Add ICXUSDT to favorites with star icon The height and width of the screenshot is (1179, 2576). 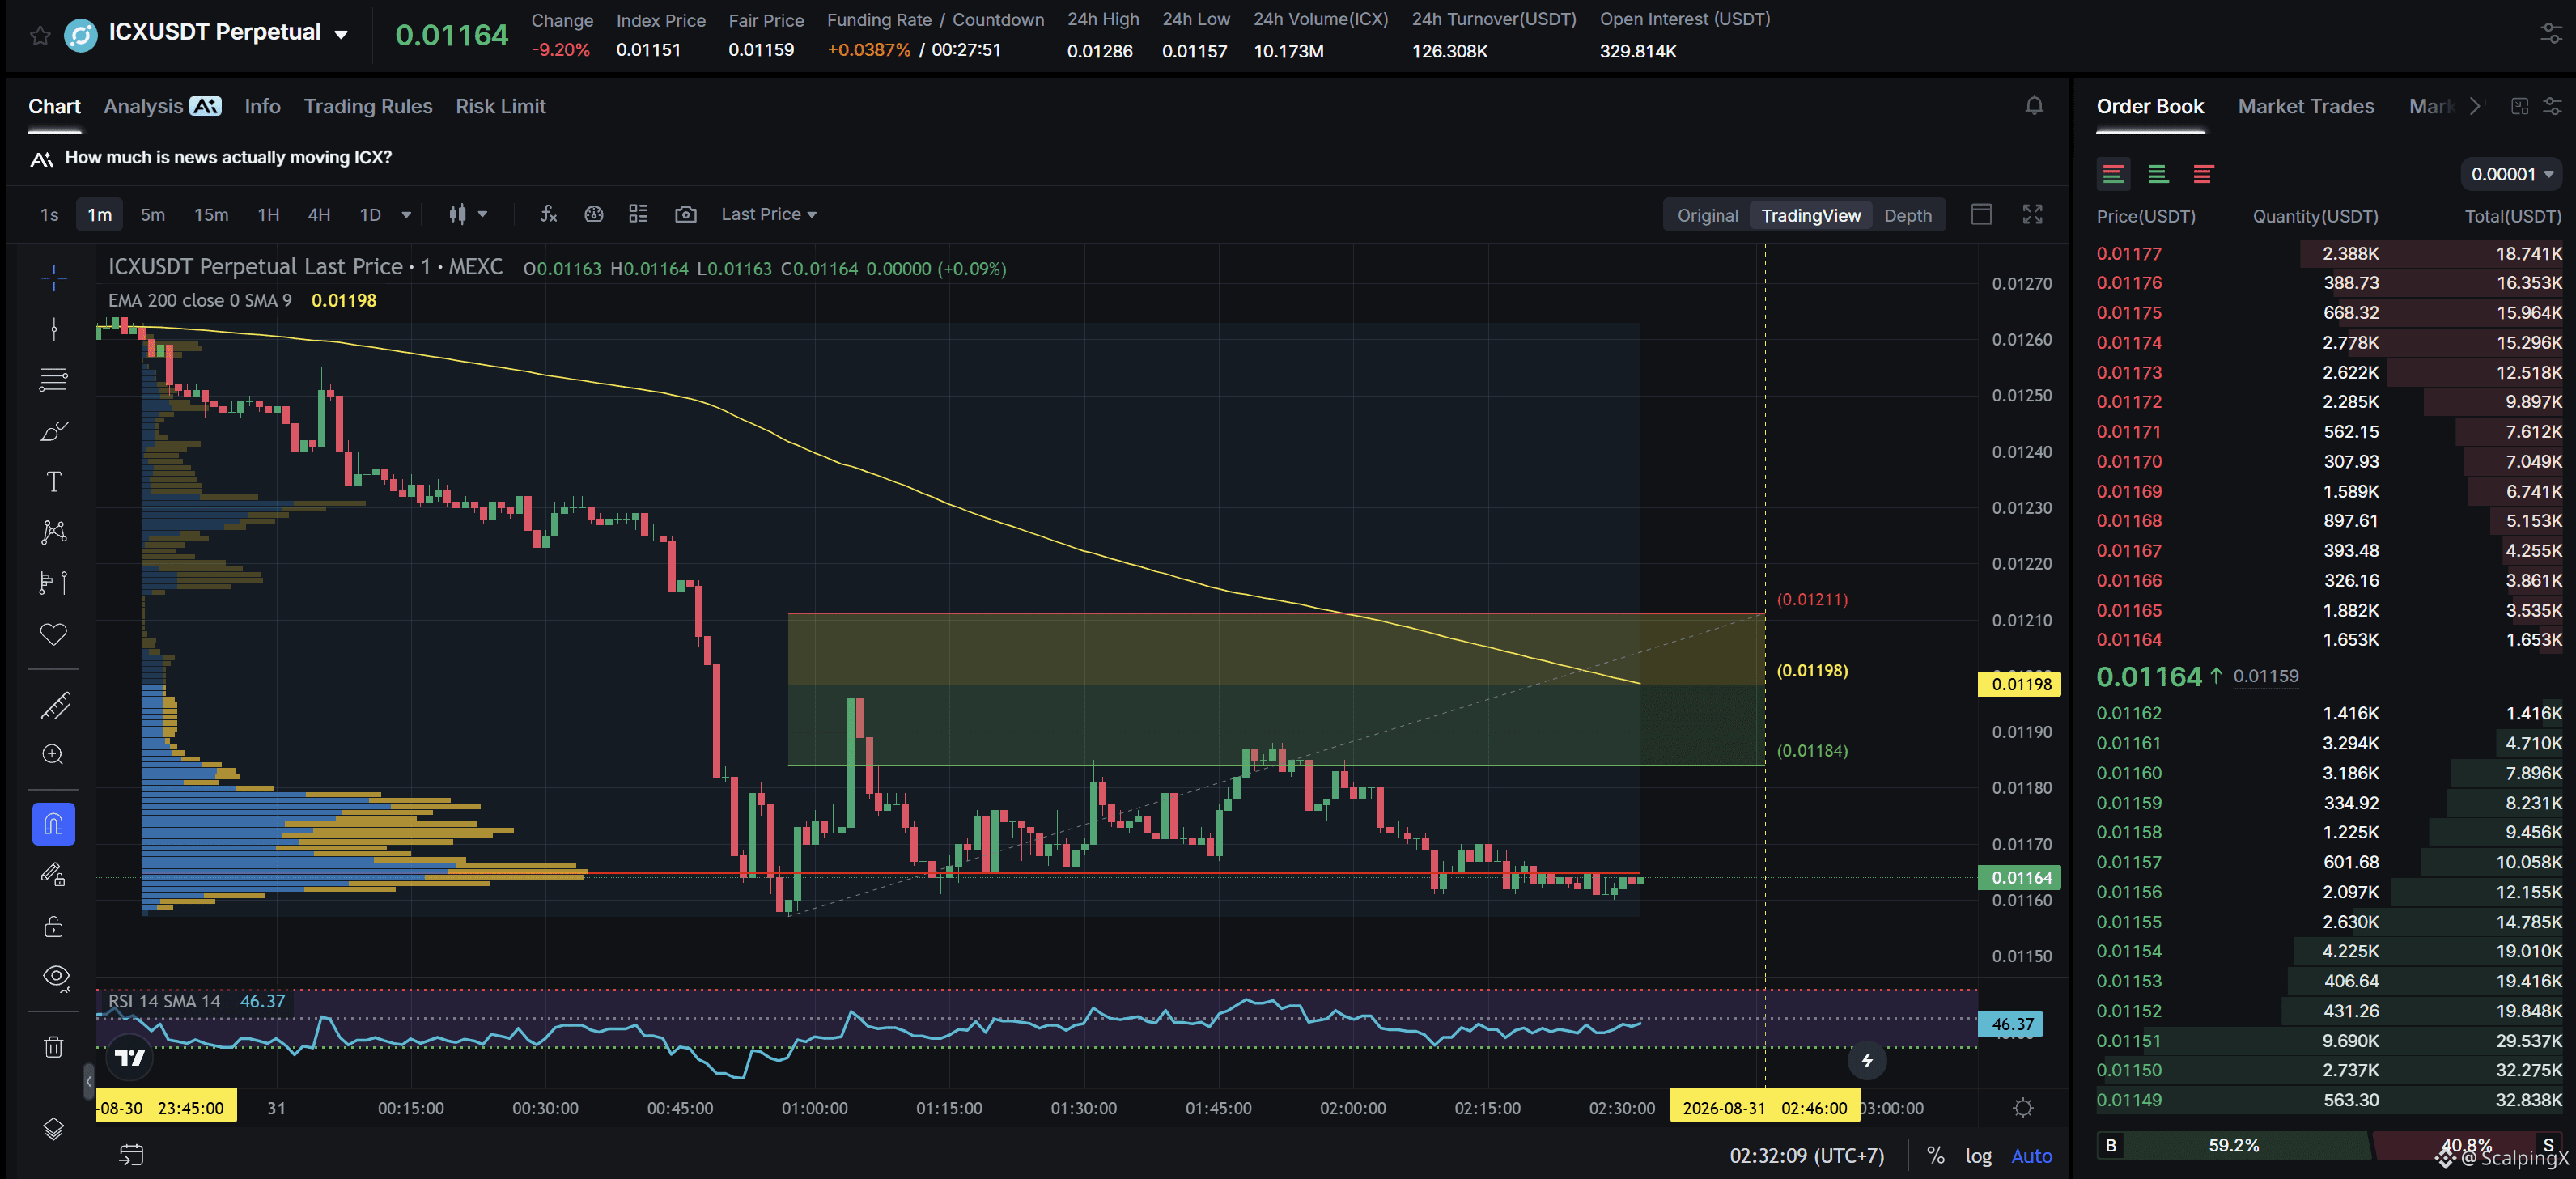(x=40, y=36)
